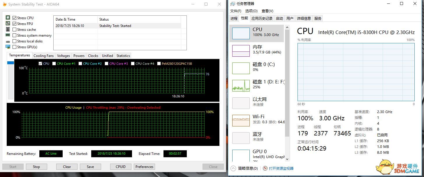The height and width of the screenshot is (177, 424).
Task: Click the Task Manager title bar icon
Action: [233, 4]
